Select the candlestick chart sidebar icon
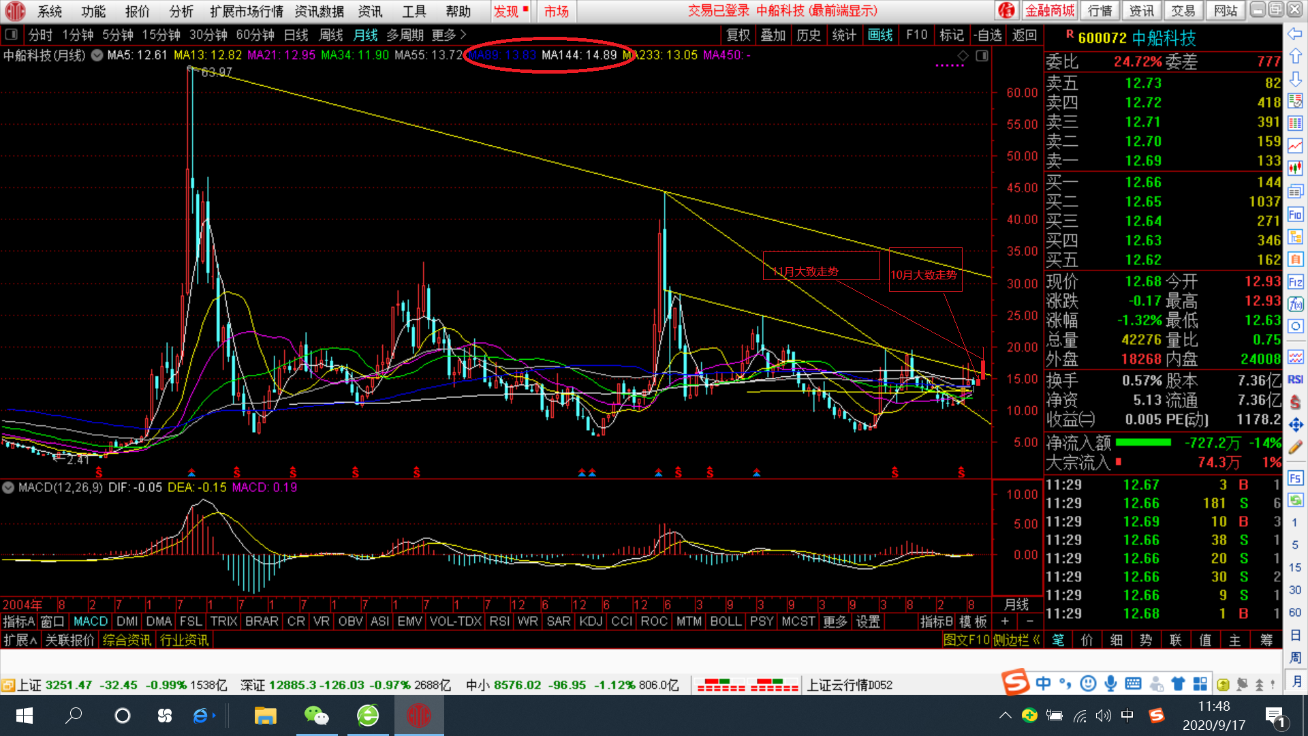The width and height of the screenshot is (1308, 736). pyautogui.click(x=1295, y=168)
